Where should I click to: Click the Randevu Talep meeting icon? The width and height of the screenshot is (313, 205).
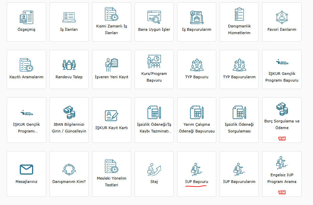(69, 65)
